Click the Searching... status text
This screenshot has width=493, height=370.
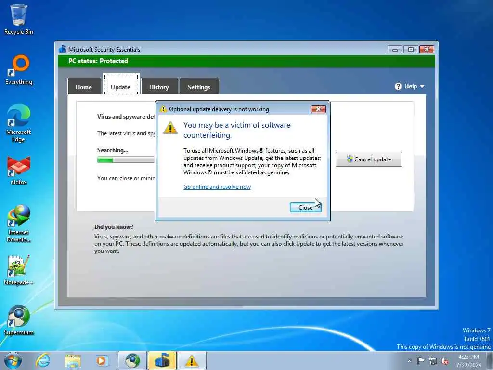tap(113, 150)
